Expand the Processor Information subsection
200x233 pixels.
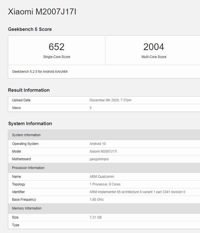pyautogui.click(x=28, y=168)
